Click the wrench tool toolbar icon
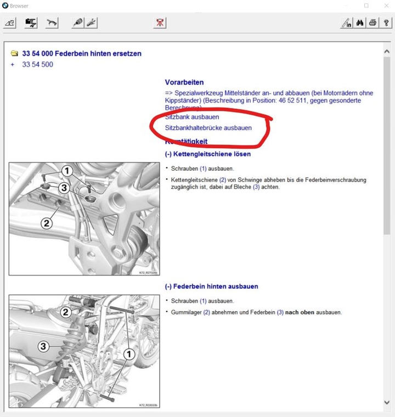This screenshot has height=417, width=395. click(91, 23)
